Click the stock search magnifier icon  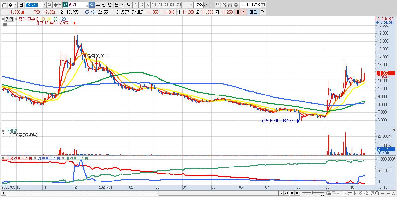pos(49,5)
